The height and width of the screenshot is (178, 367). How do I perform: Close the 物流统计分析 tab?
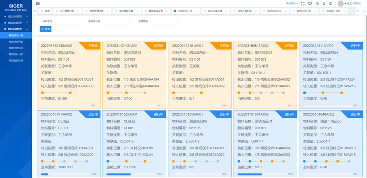click(x=344, y=11)
